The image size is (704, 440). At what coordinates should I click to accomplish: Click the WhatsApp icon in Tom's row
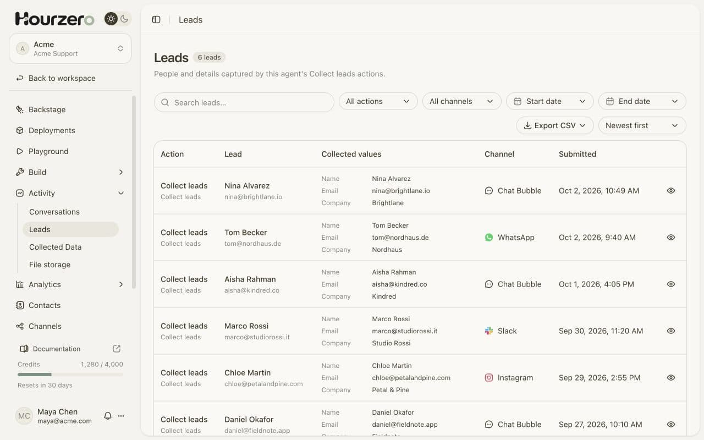(489, 238)
